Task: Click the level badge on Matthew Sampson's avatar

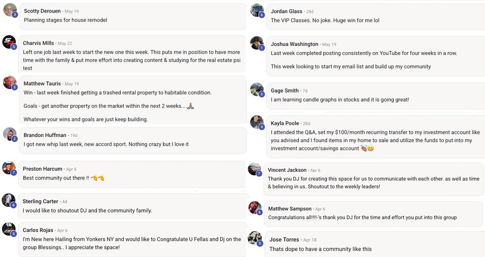Action: tap(259, 212)
